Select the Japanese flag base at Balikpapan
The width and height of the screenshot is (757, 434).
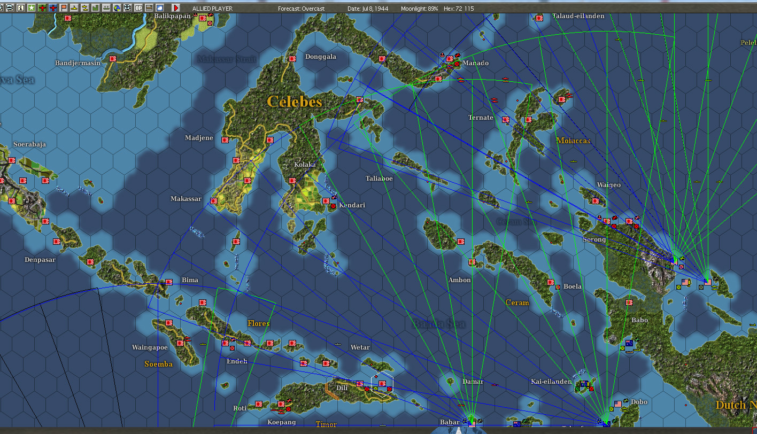click(x=203, y=18)
